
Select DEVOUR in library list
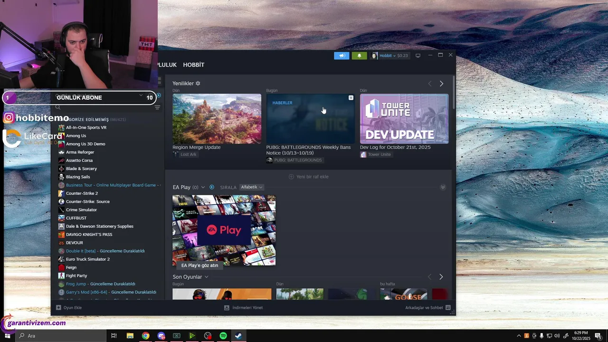(x=74, y=243)
